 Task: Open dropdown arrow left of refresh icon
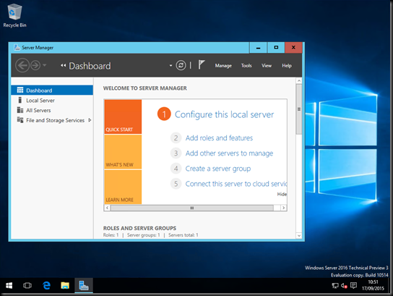[x=170, y=66]
